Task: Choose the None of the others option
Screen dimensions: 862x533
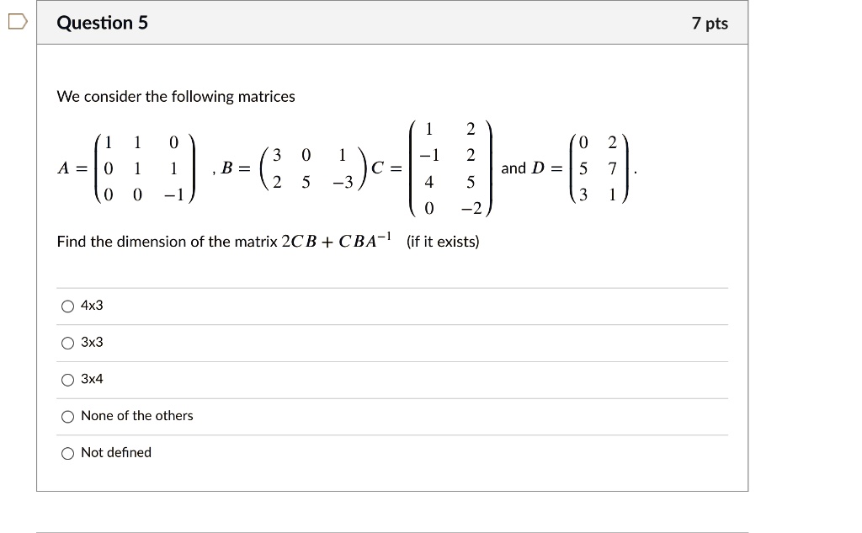Action: click(x=67, y=416)
